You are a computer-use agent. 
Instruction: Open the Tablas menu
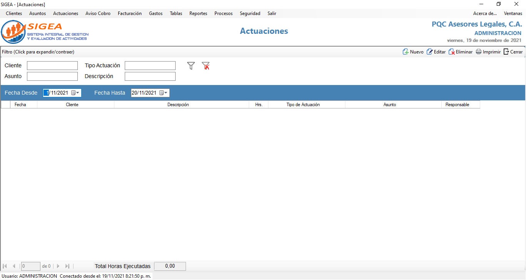coord(176,13)
